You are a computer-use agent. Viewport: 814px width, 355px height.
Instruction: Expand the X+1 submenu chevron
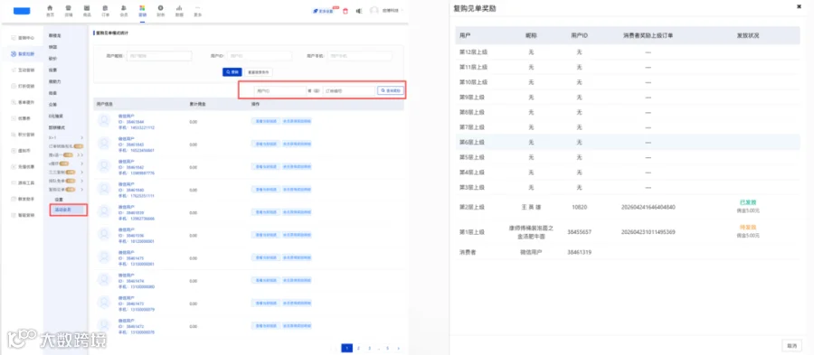click(82, 137)
